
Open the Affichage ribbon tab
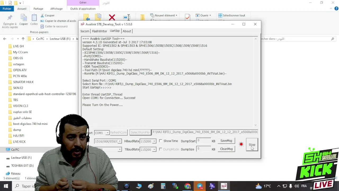click(x=56, y=8)
